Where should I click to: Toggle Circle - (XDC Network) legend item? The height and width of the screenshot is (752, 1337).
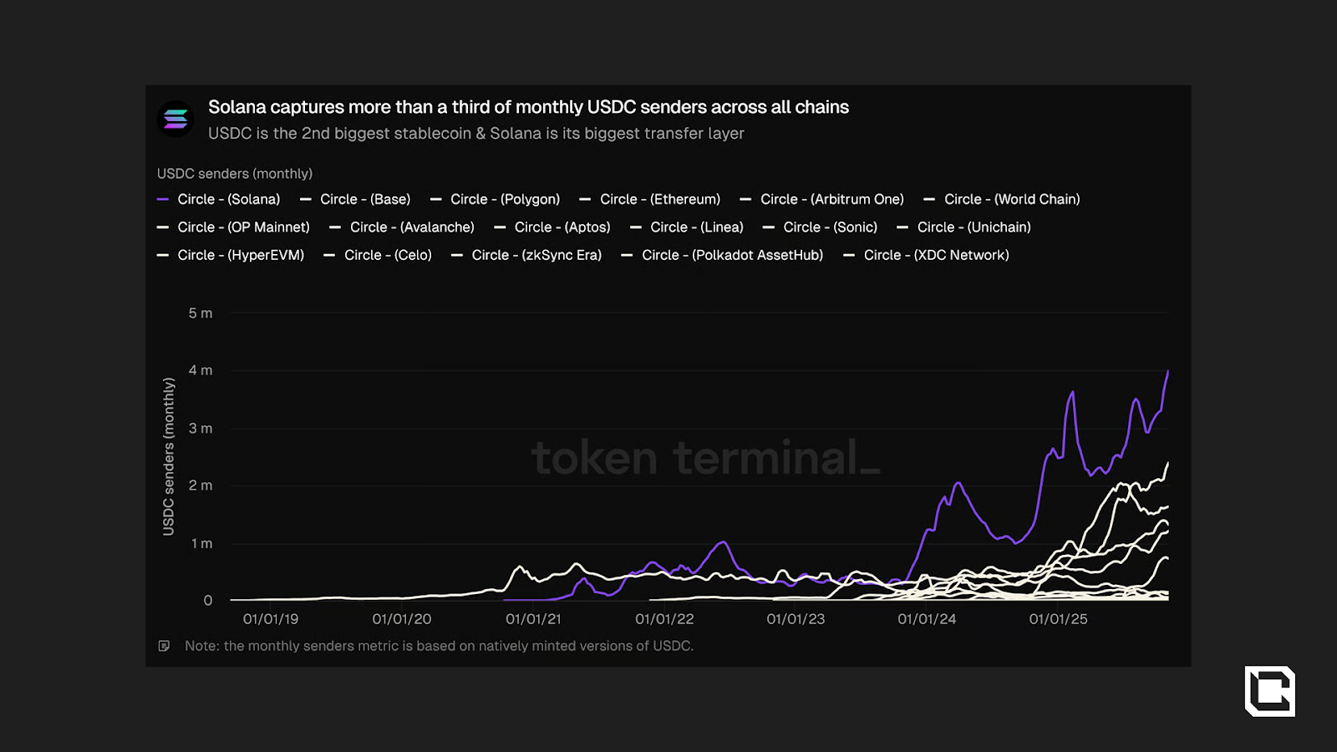tap(936, 256)
